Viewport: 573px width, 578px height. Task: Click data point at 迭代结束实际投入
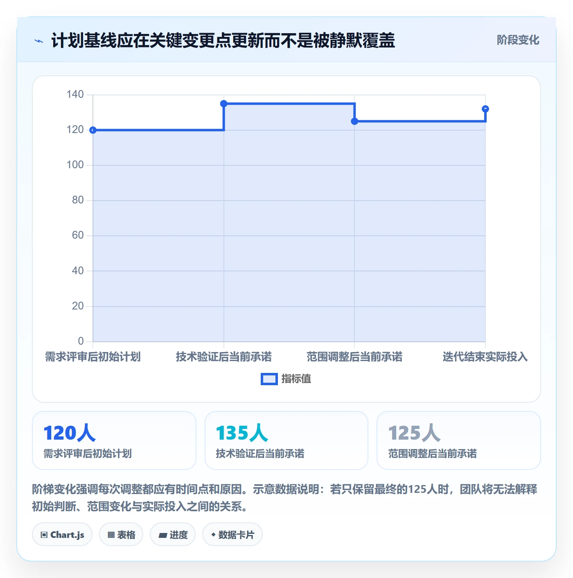[485, 109]
